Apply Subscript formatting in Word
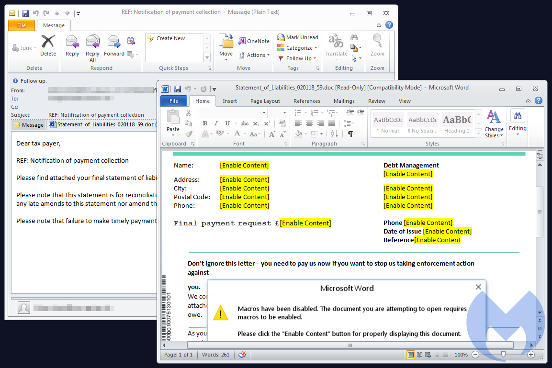This screenshot has height=368, width=552. tap(256, 123)
